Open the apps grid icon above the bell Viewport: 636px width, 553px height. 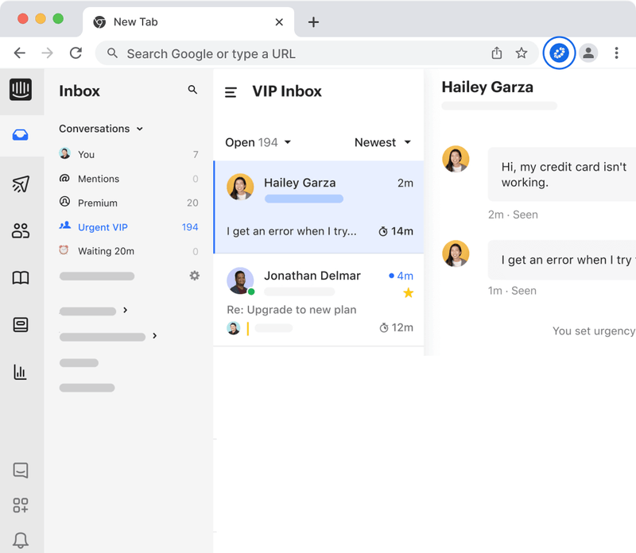(x=21, y=505)
